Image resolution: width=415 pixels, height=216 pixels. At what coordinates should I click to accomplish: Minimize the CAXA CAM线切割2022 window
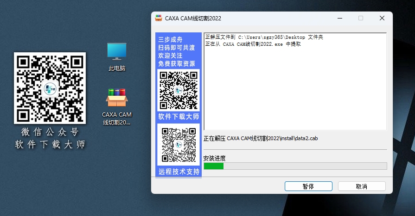click(x=340, y=18)
